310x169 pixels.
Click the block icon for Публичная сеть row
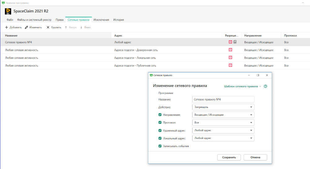coord(230,65)
